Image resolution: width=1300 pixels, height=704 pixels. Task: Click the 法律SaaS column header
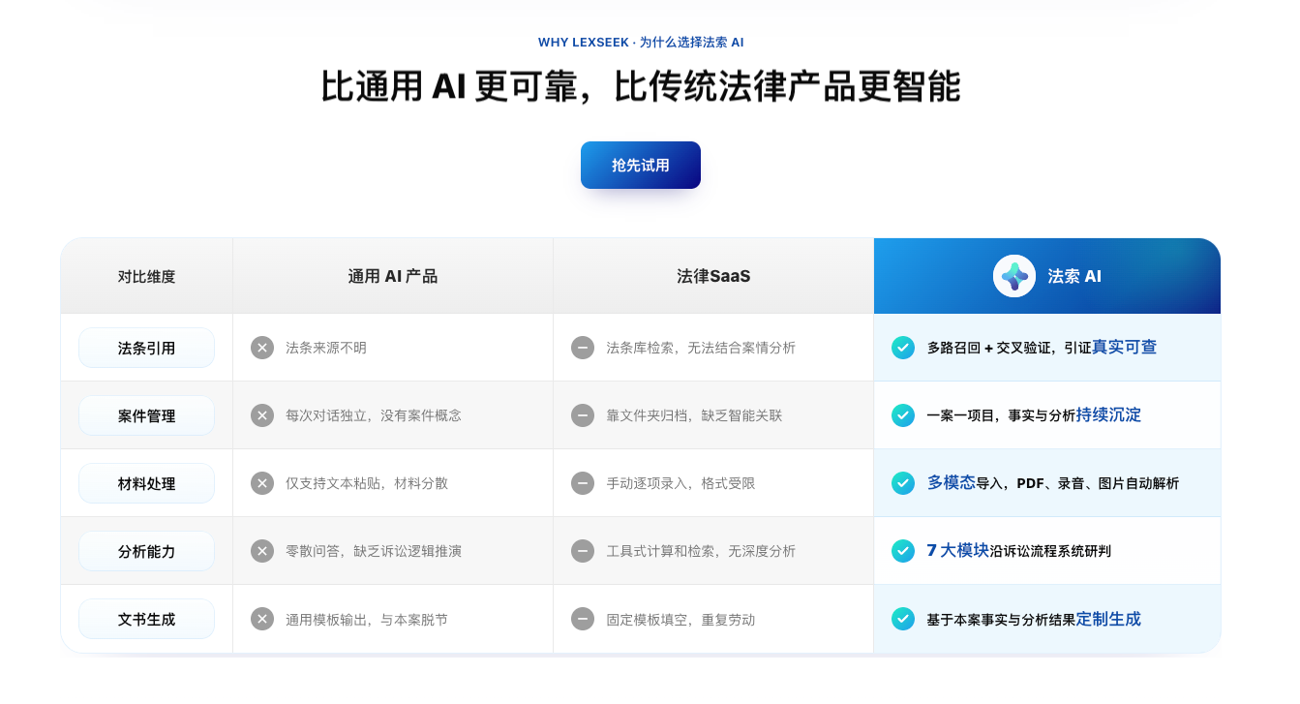coord(713,276)
